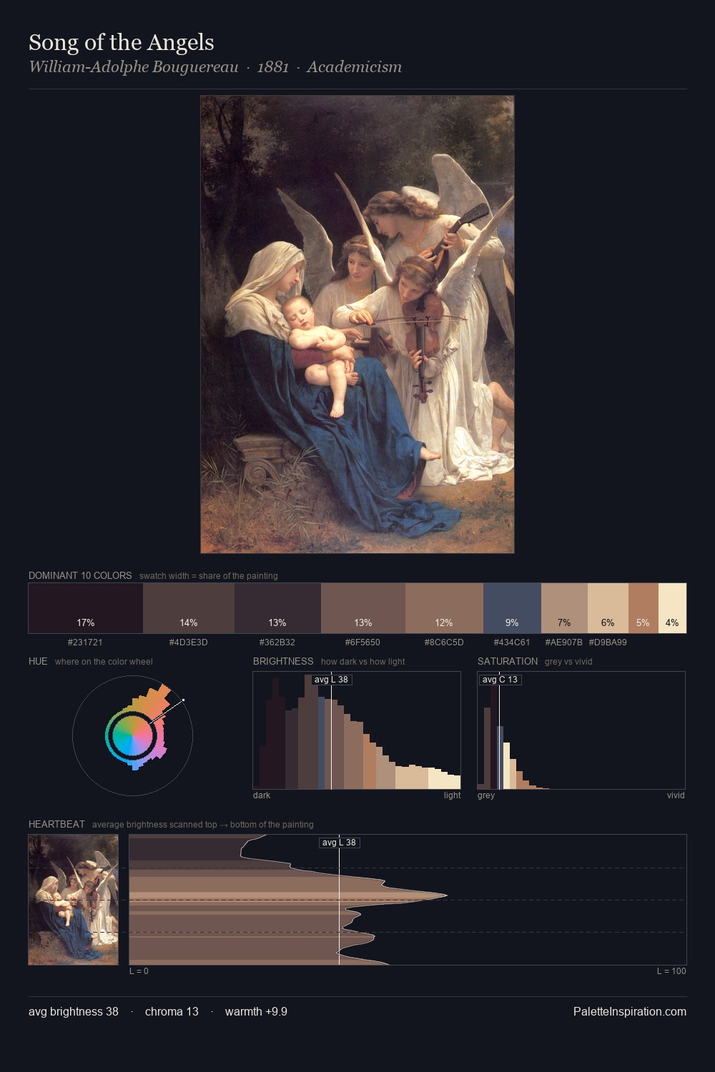Screen dimensions: 715x1072
Task: Click the blue #434C61 swatch
Action: (512, 608)
